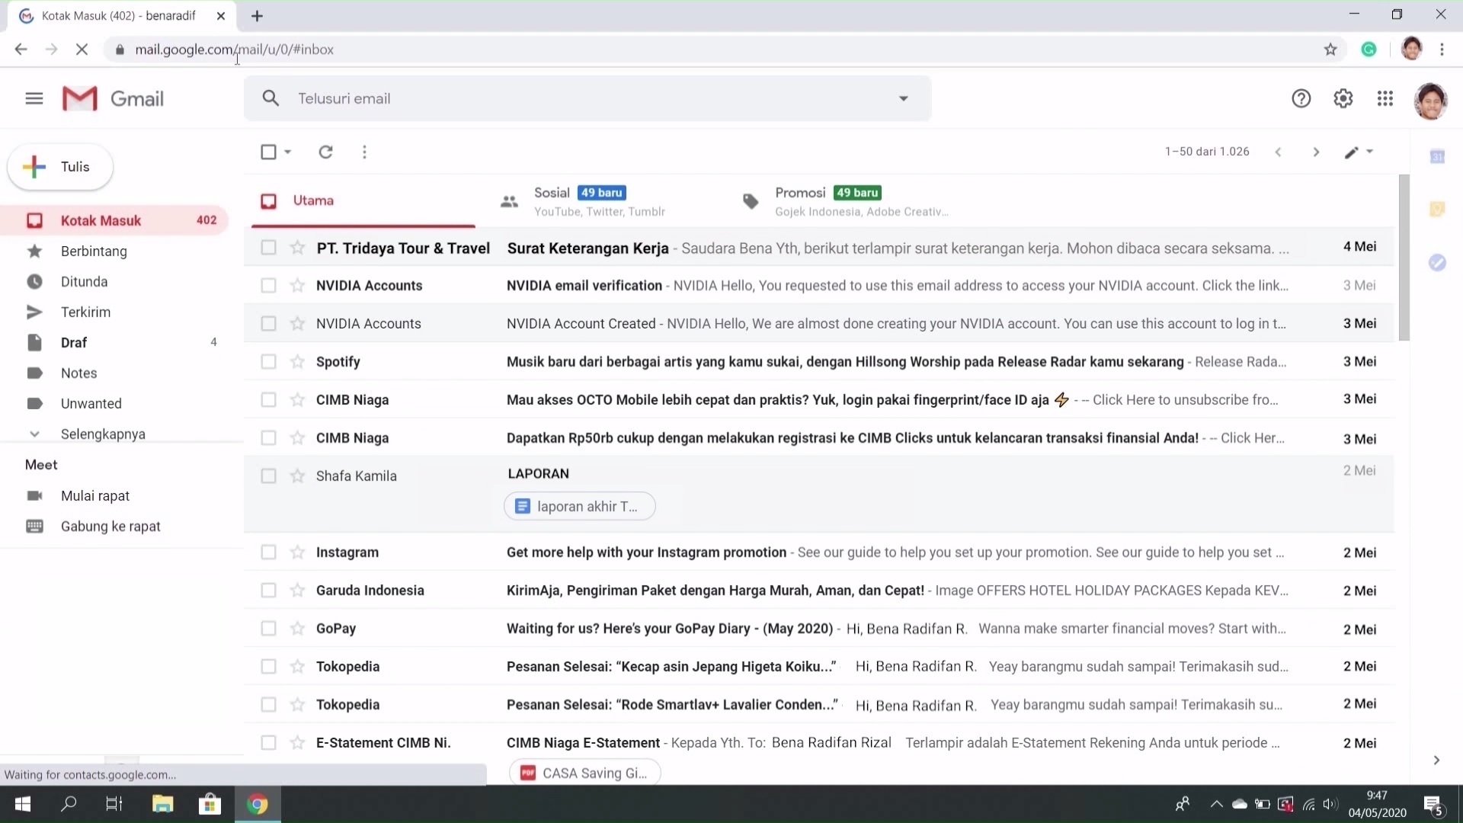Click the browser address bar URL
The width and height of the screenshot is (1463, 823).
[x=235, y=50]
